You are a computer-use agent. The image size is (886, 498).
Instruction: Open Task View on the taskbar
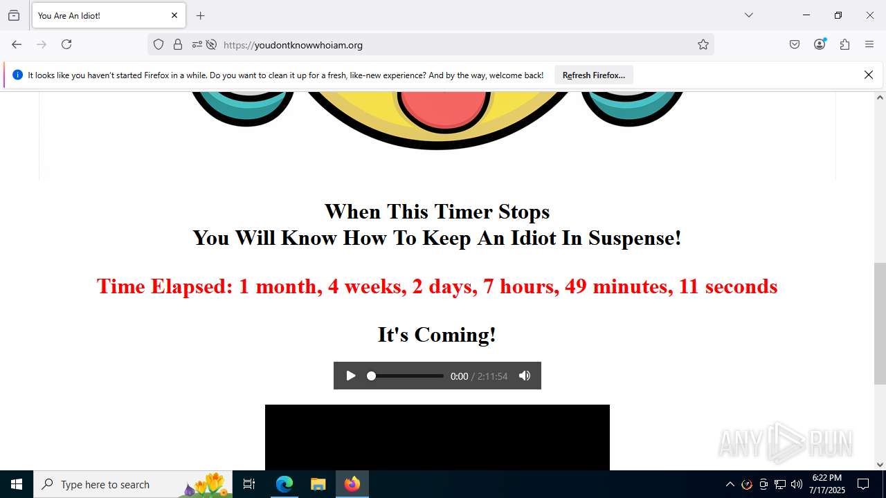(x=249, y=484)
